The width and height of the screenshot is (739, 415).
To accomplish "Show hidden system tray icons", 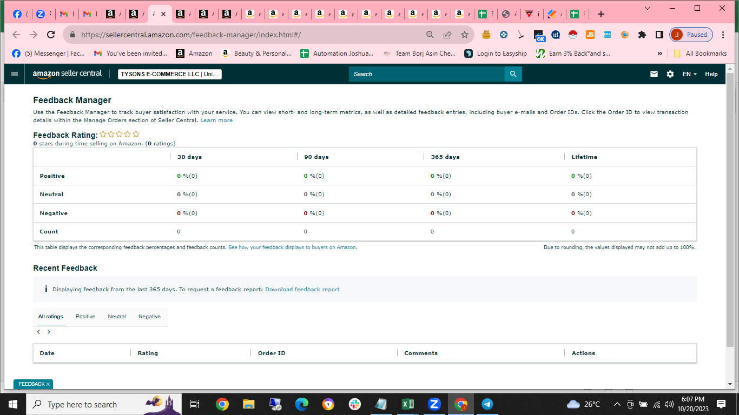I will (617, 404).
